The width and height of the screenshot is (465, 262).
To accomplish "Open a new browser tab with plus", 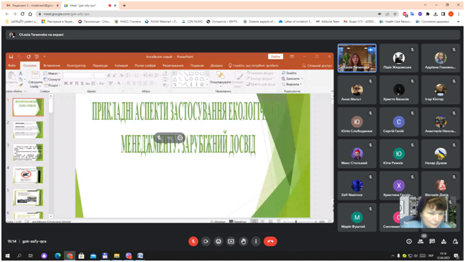I will pos(124,5).
